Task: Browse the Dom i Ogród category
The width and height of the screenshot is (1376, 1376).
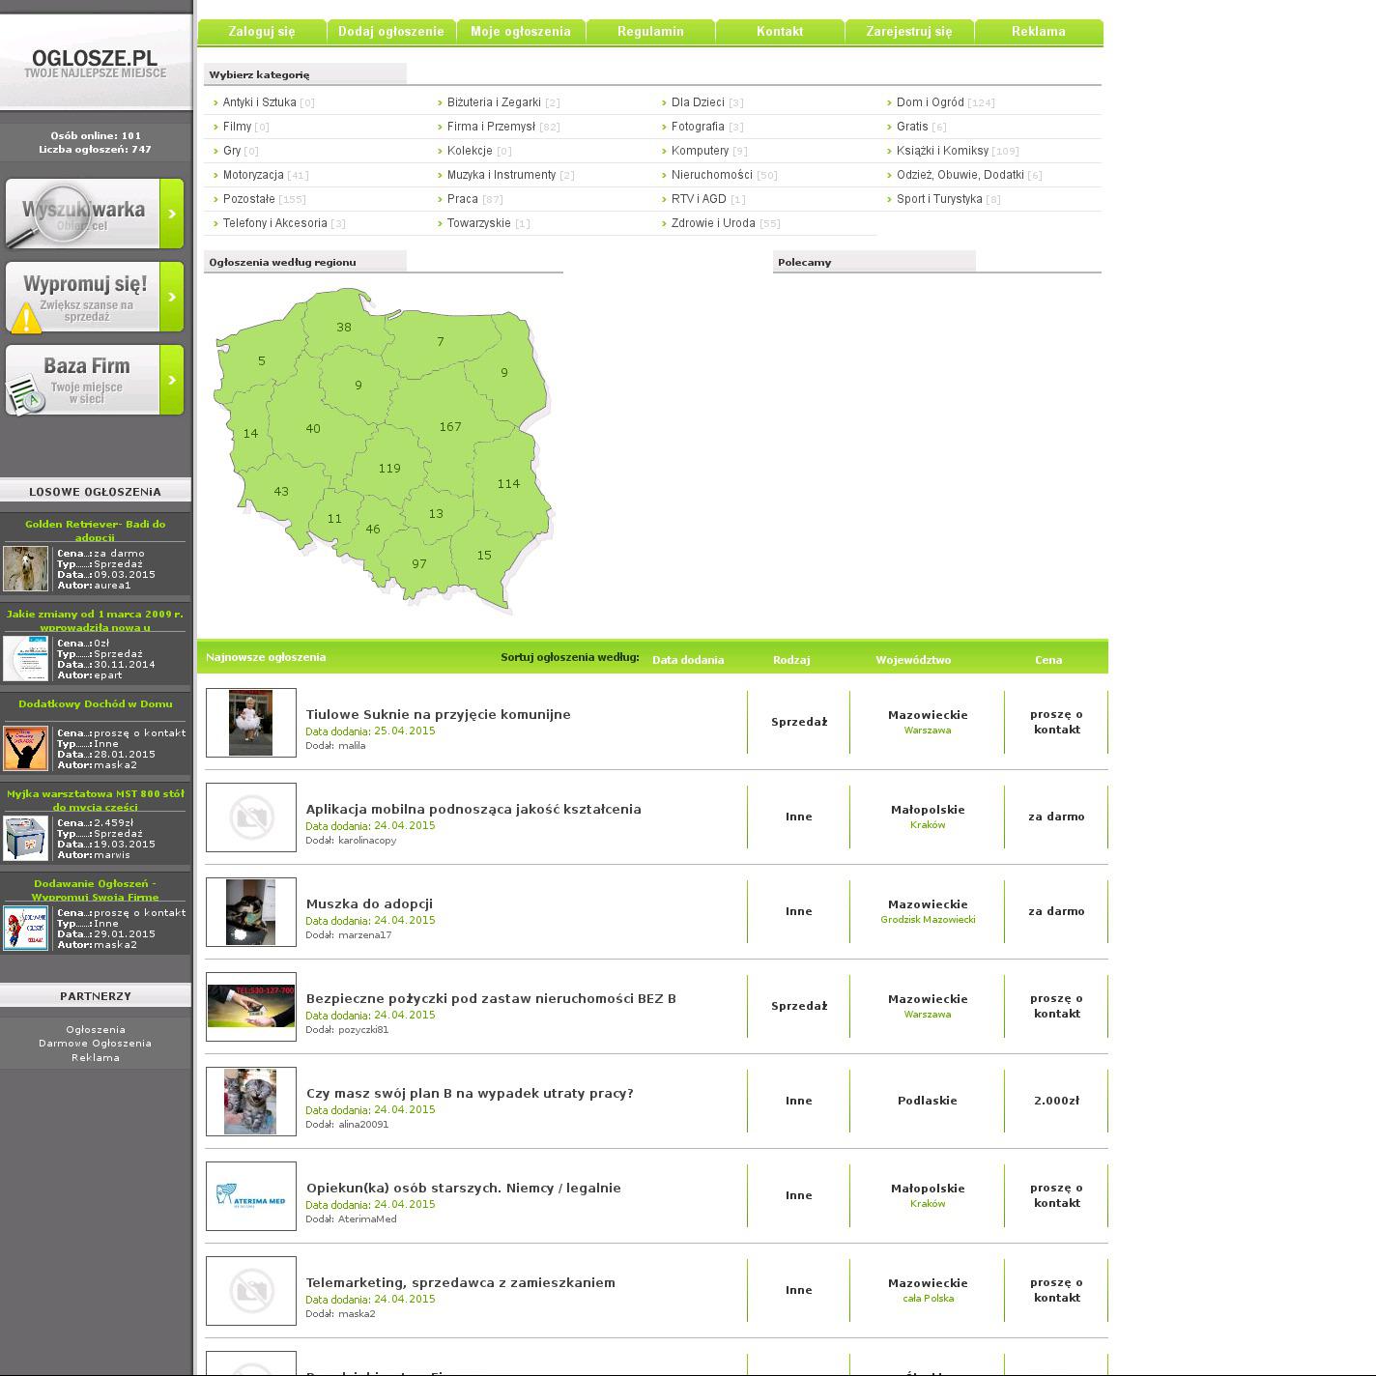Action: click(x=930, y=102)
